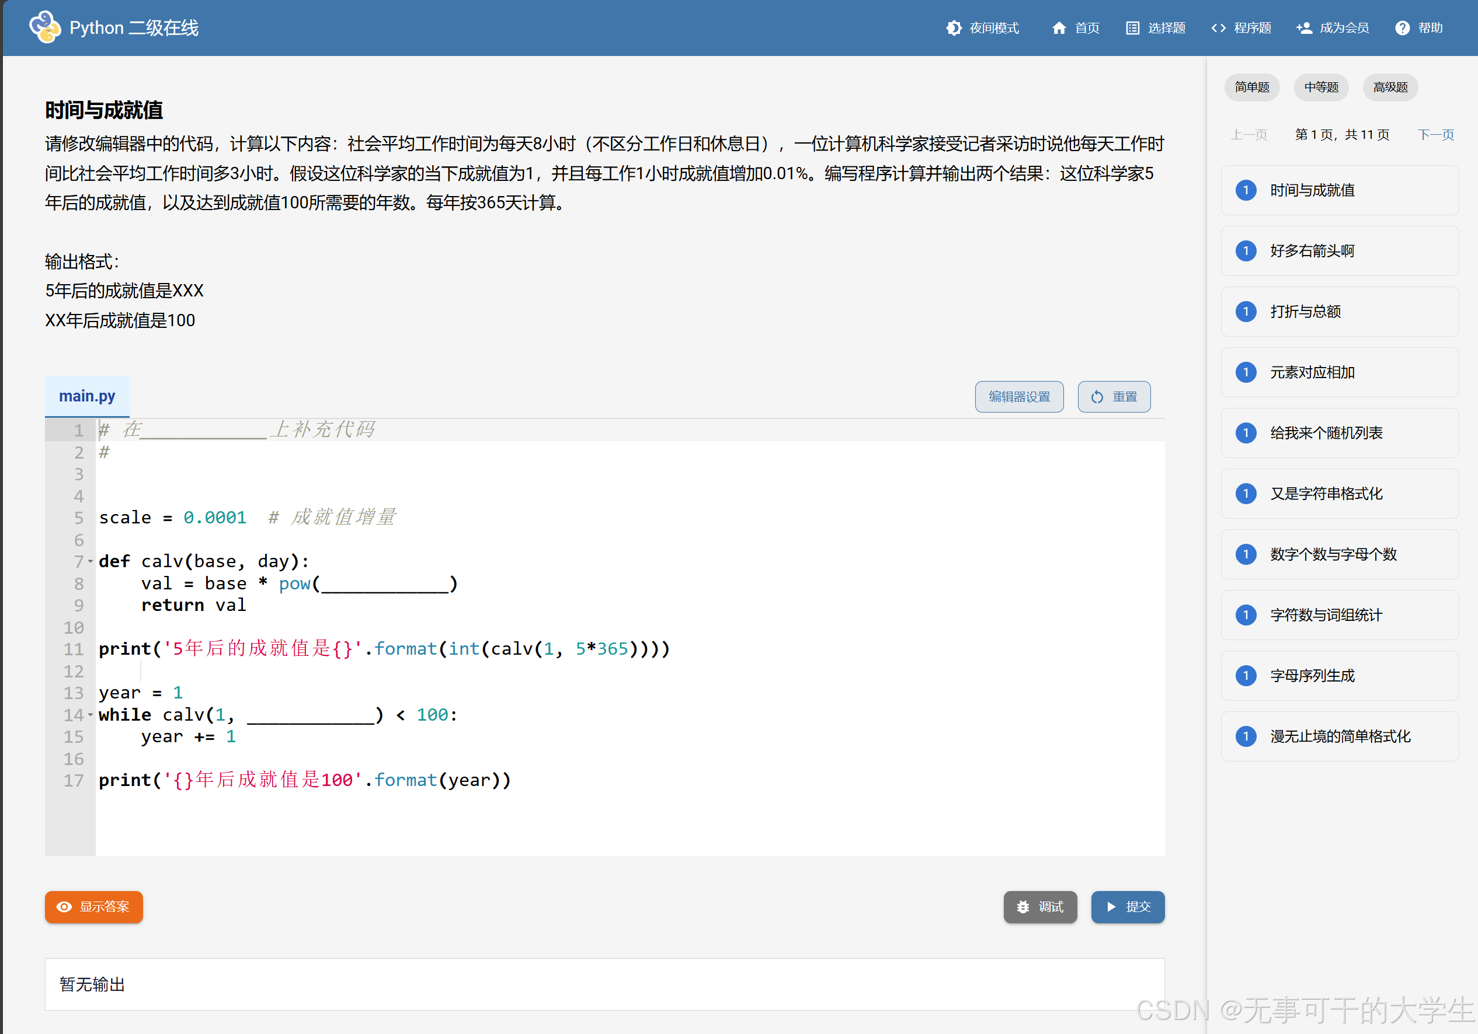Go to next page 下一页

pos(1435,134)
